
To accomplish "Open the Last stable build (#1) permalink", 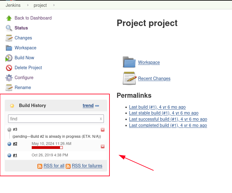I will click(x=164, y=113).
